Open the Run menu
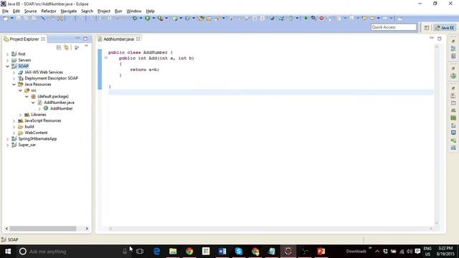The width and height of the screenshot is (459, 258). tap(118, 11)
